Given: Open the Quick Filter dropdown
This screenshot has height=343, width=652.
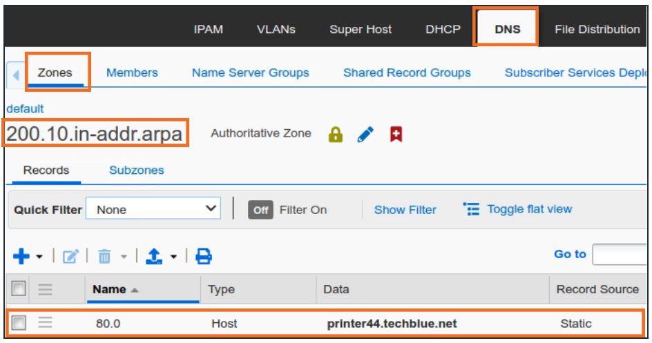Looking at the screenshot, I should point(153,209).
